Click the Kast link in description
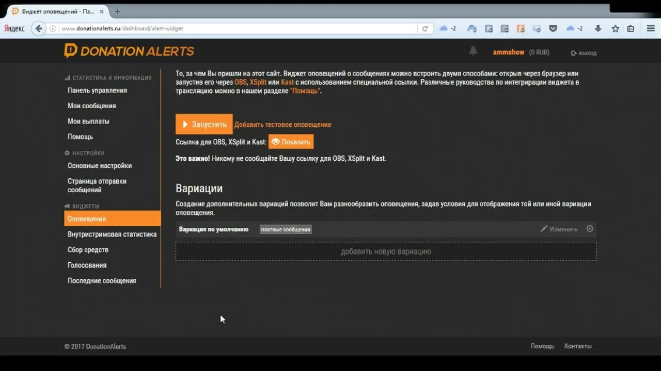 pyautogui.click(x=287, y=82)
